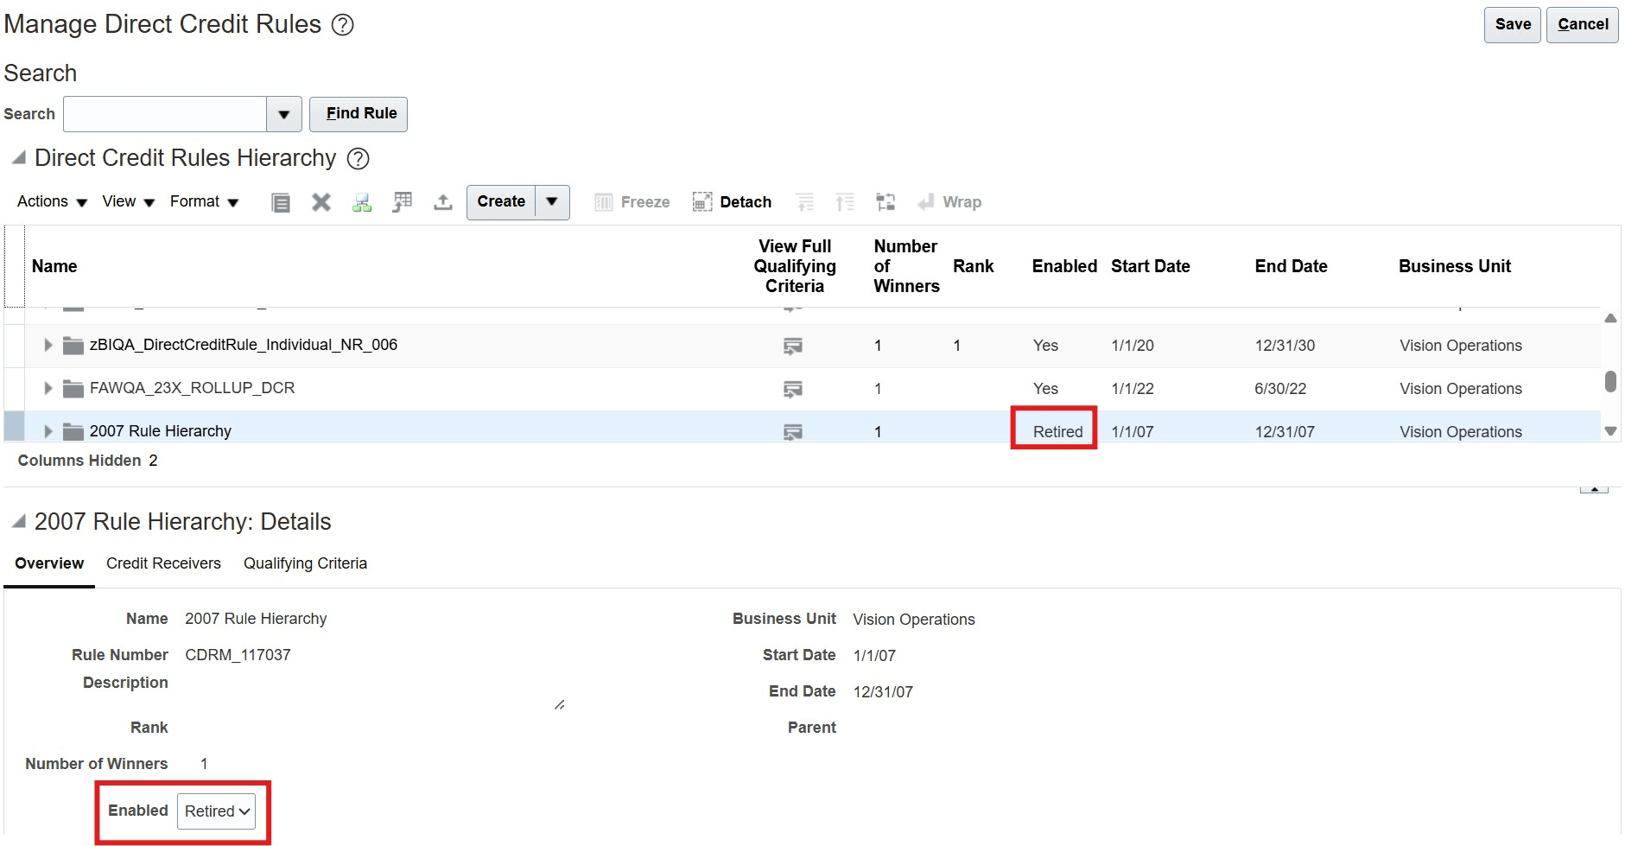Click the Freeze button label
1625x846 pixels.
(x=645, y=202)
